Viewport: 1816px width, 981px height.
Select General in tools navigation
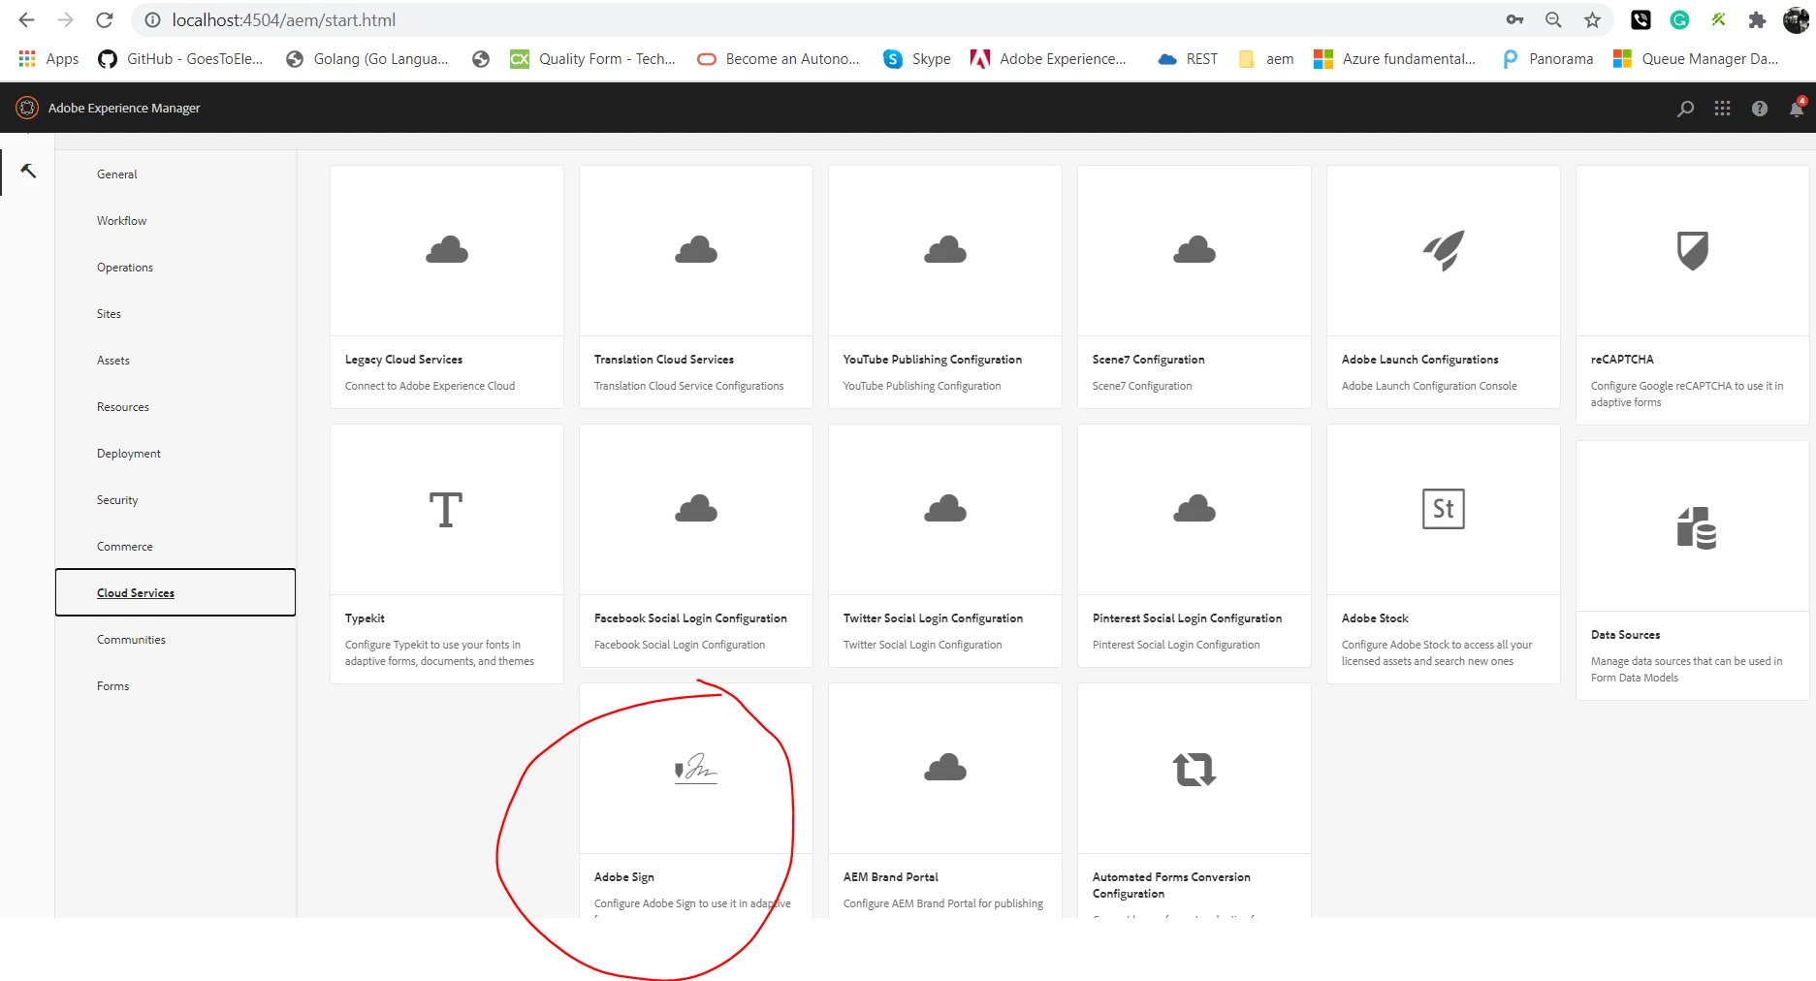click(x=116, y=174)
